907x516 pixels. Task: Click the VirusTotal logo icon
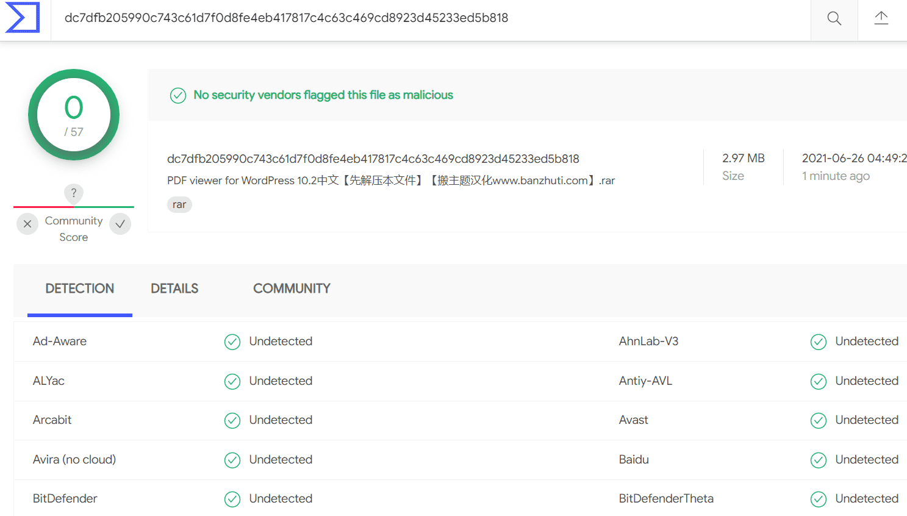coord(23,17)
